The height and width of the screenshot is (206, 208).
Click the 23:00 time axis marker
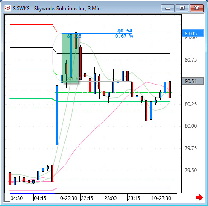pyautogui.click(x=111, y=198)
